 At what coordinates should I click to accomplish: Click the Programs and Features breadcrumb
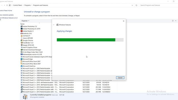(x=41, y=5)
